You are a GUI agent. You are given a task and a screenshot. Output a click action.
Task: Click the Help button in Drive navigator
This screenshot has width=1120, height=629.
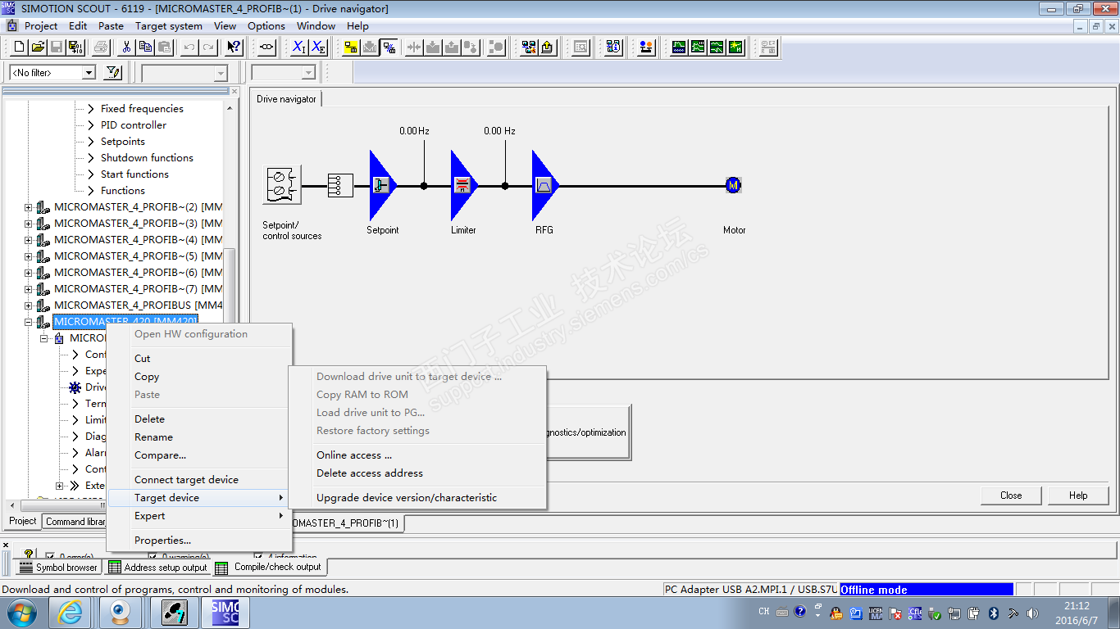pyautogui.click(x=1078, y=496)
